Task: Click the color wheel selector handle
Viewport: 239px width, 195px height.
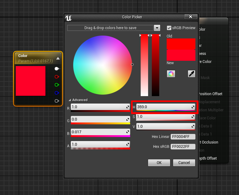Action: pyautogui.click(x=132, y=64)
